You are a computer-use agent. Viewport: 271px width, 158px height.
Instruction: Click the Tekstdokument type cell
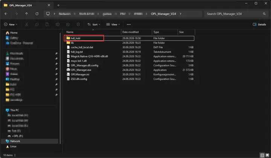(162, 52)
